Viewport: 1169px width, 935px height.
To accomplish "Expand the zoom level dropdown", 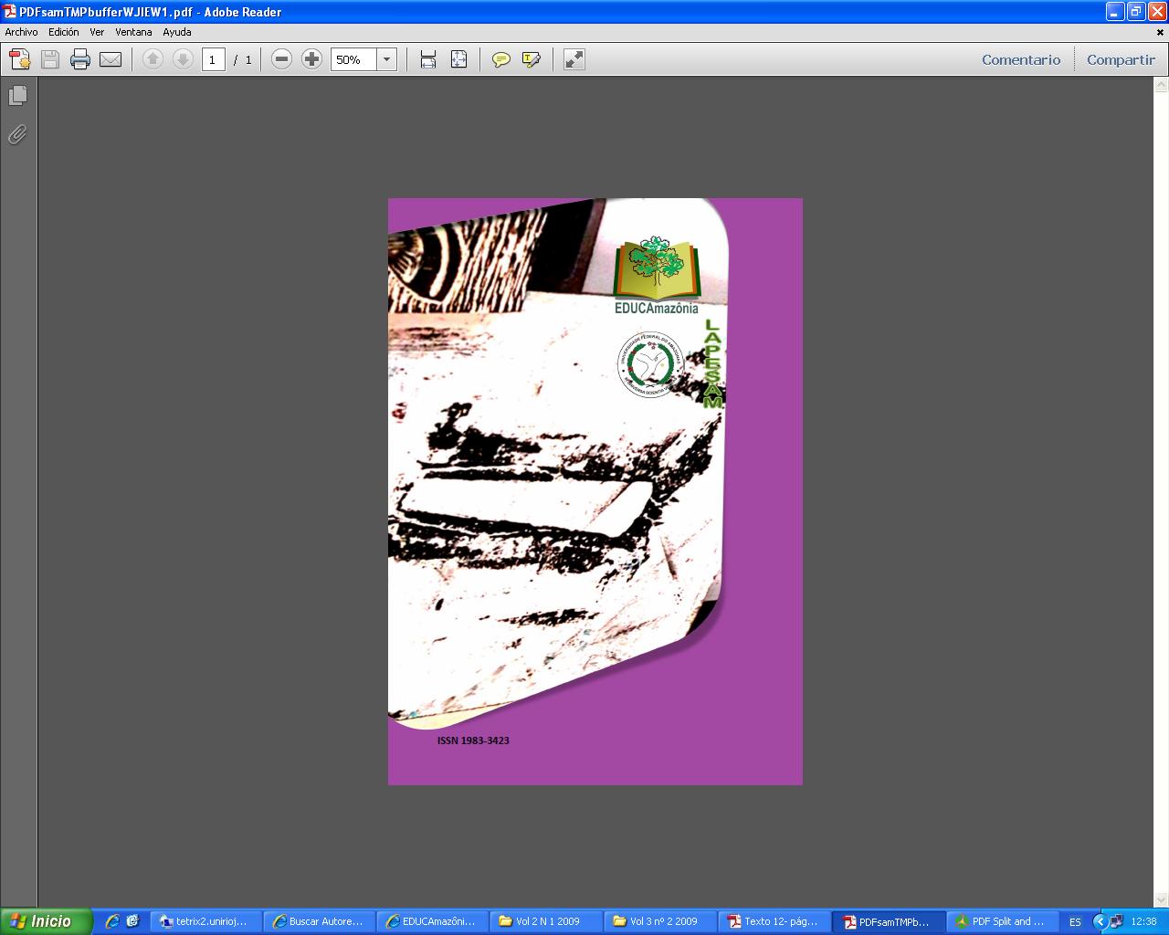I will point(386,60).
